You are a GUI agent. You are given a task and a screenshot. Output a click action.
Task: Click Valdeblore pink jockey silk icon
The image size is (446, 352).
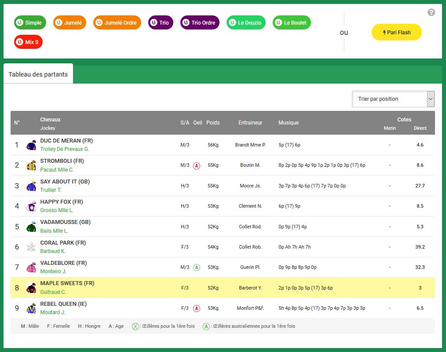pos(31,268)
